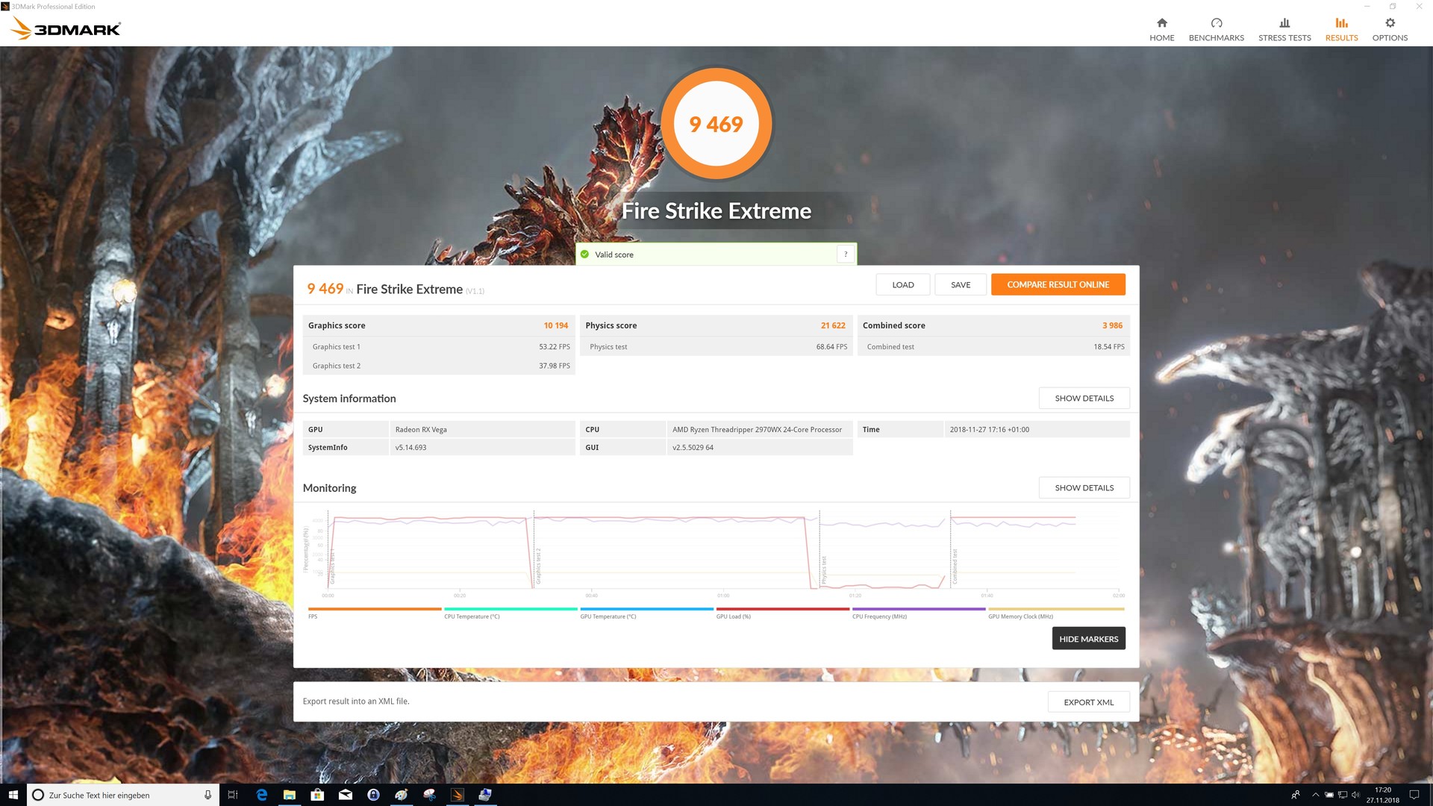The width and height of the screenshot is (1433, 806).
Task: Export result via EXPORT XML
Action: (x=1088, y=702)
